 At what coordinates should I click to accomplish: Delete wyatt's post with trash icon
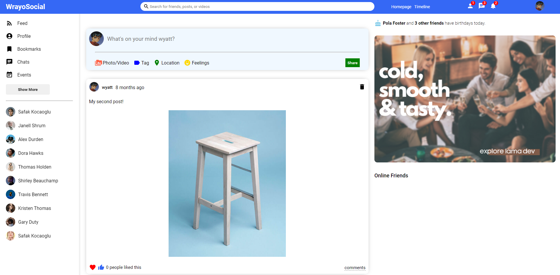[x=362, y=87]
